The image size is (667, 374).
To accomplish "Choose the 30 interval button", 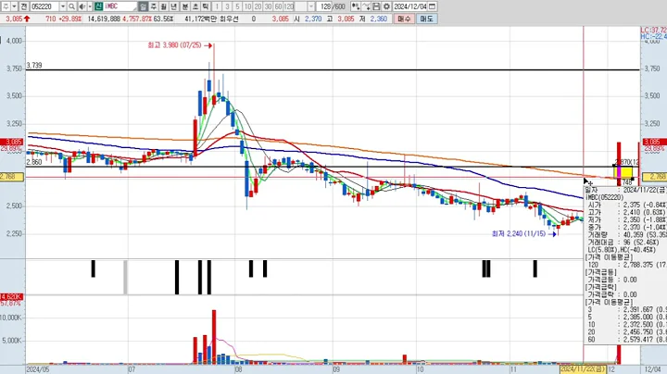I will click(268, 6).
